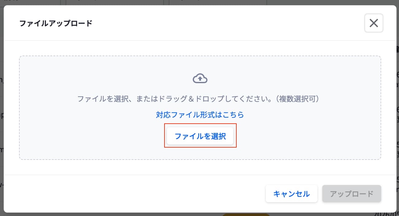Click the divider line under the dialog header
The image size is (399, 216).
pos(199,40)
